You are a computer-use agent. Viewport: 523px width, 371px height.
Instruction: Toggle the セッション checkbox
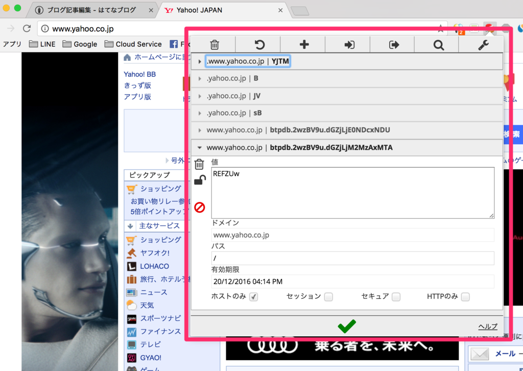pyautogui.click(x=328, y=296)
